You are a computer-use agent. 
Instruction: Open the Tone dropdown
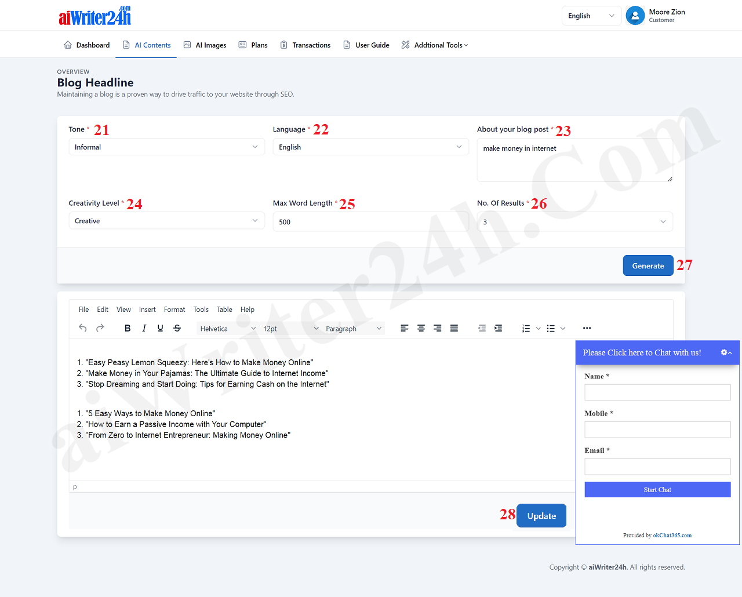point(166,147)
